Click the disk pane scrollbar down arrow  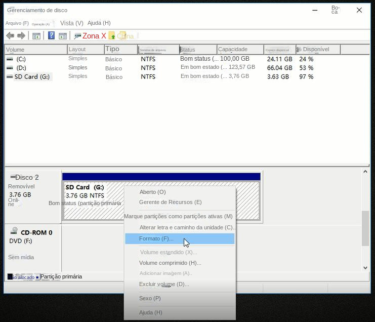[365, 268]
